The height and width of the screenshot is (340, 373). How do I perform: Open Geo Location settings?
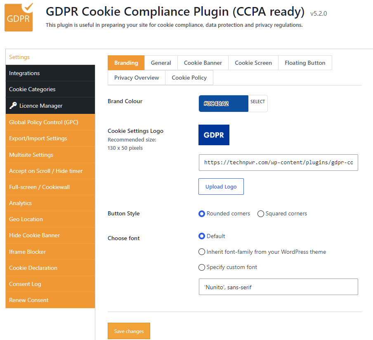point(50,219)
